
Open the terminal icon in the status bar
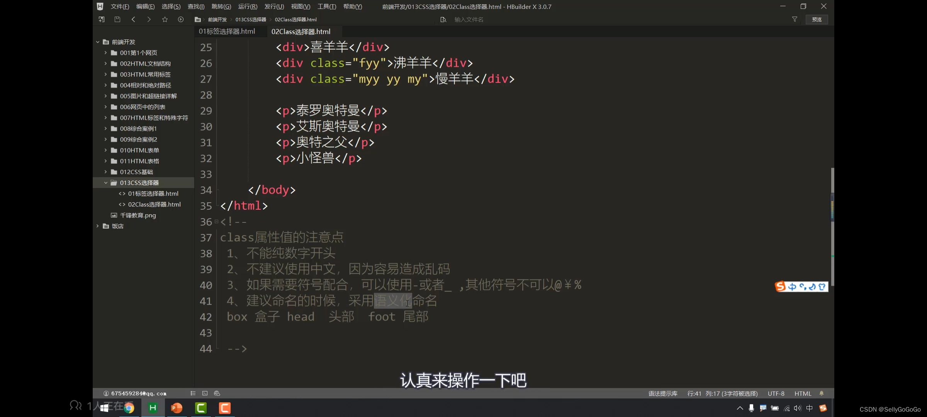(x=205, y=393)
